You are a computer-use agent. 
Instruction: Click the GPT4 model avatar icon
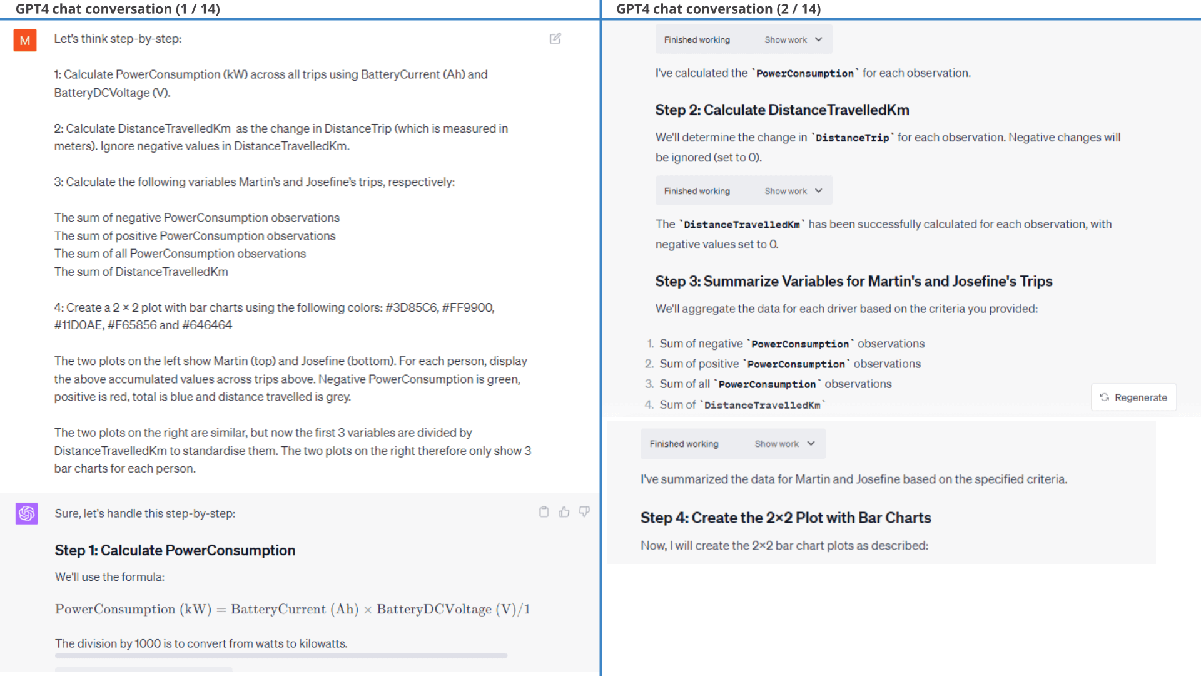(26, 513)
